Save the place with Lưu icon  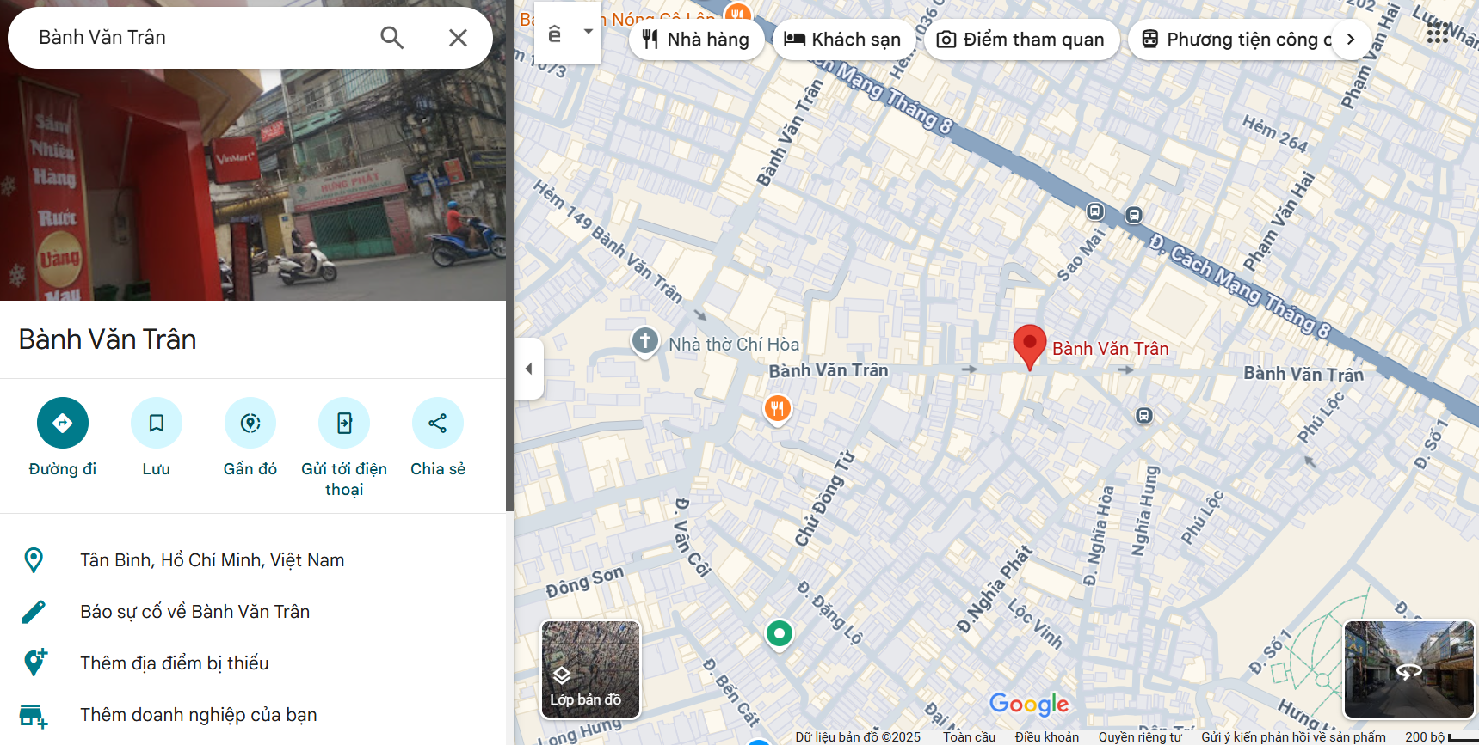click(x=157, y=423)
